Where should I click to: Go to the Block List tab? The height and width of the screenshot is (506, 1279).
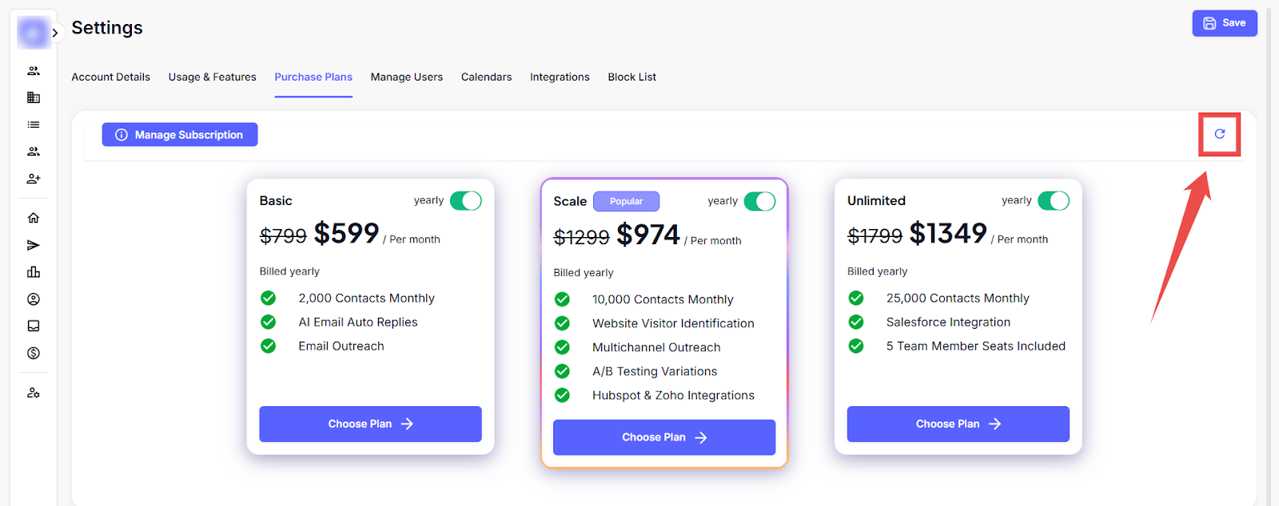pyautogui.click(x=632, y=77)
